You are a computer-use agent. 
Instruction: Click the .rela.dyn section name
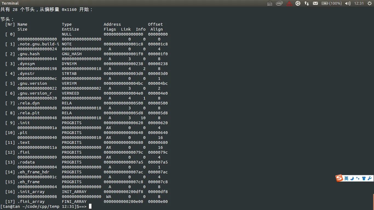pos(28,103)
